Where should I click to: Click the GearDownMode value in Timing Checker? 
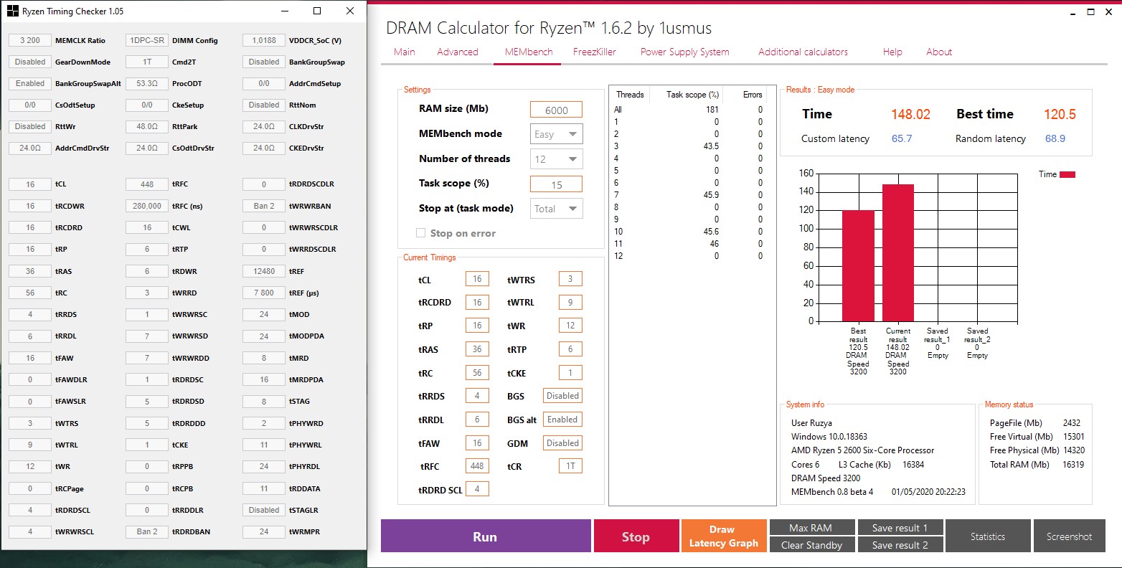(x=30, y=62)
